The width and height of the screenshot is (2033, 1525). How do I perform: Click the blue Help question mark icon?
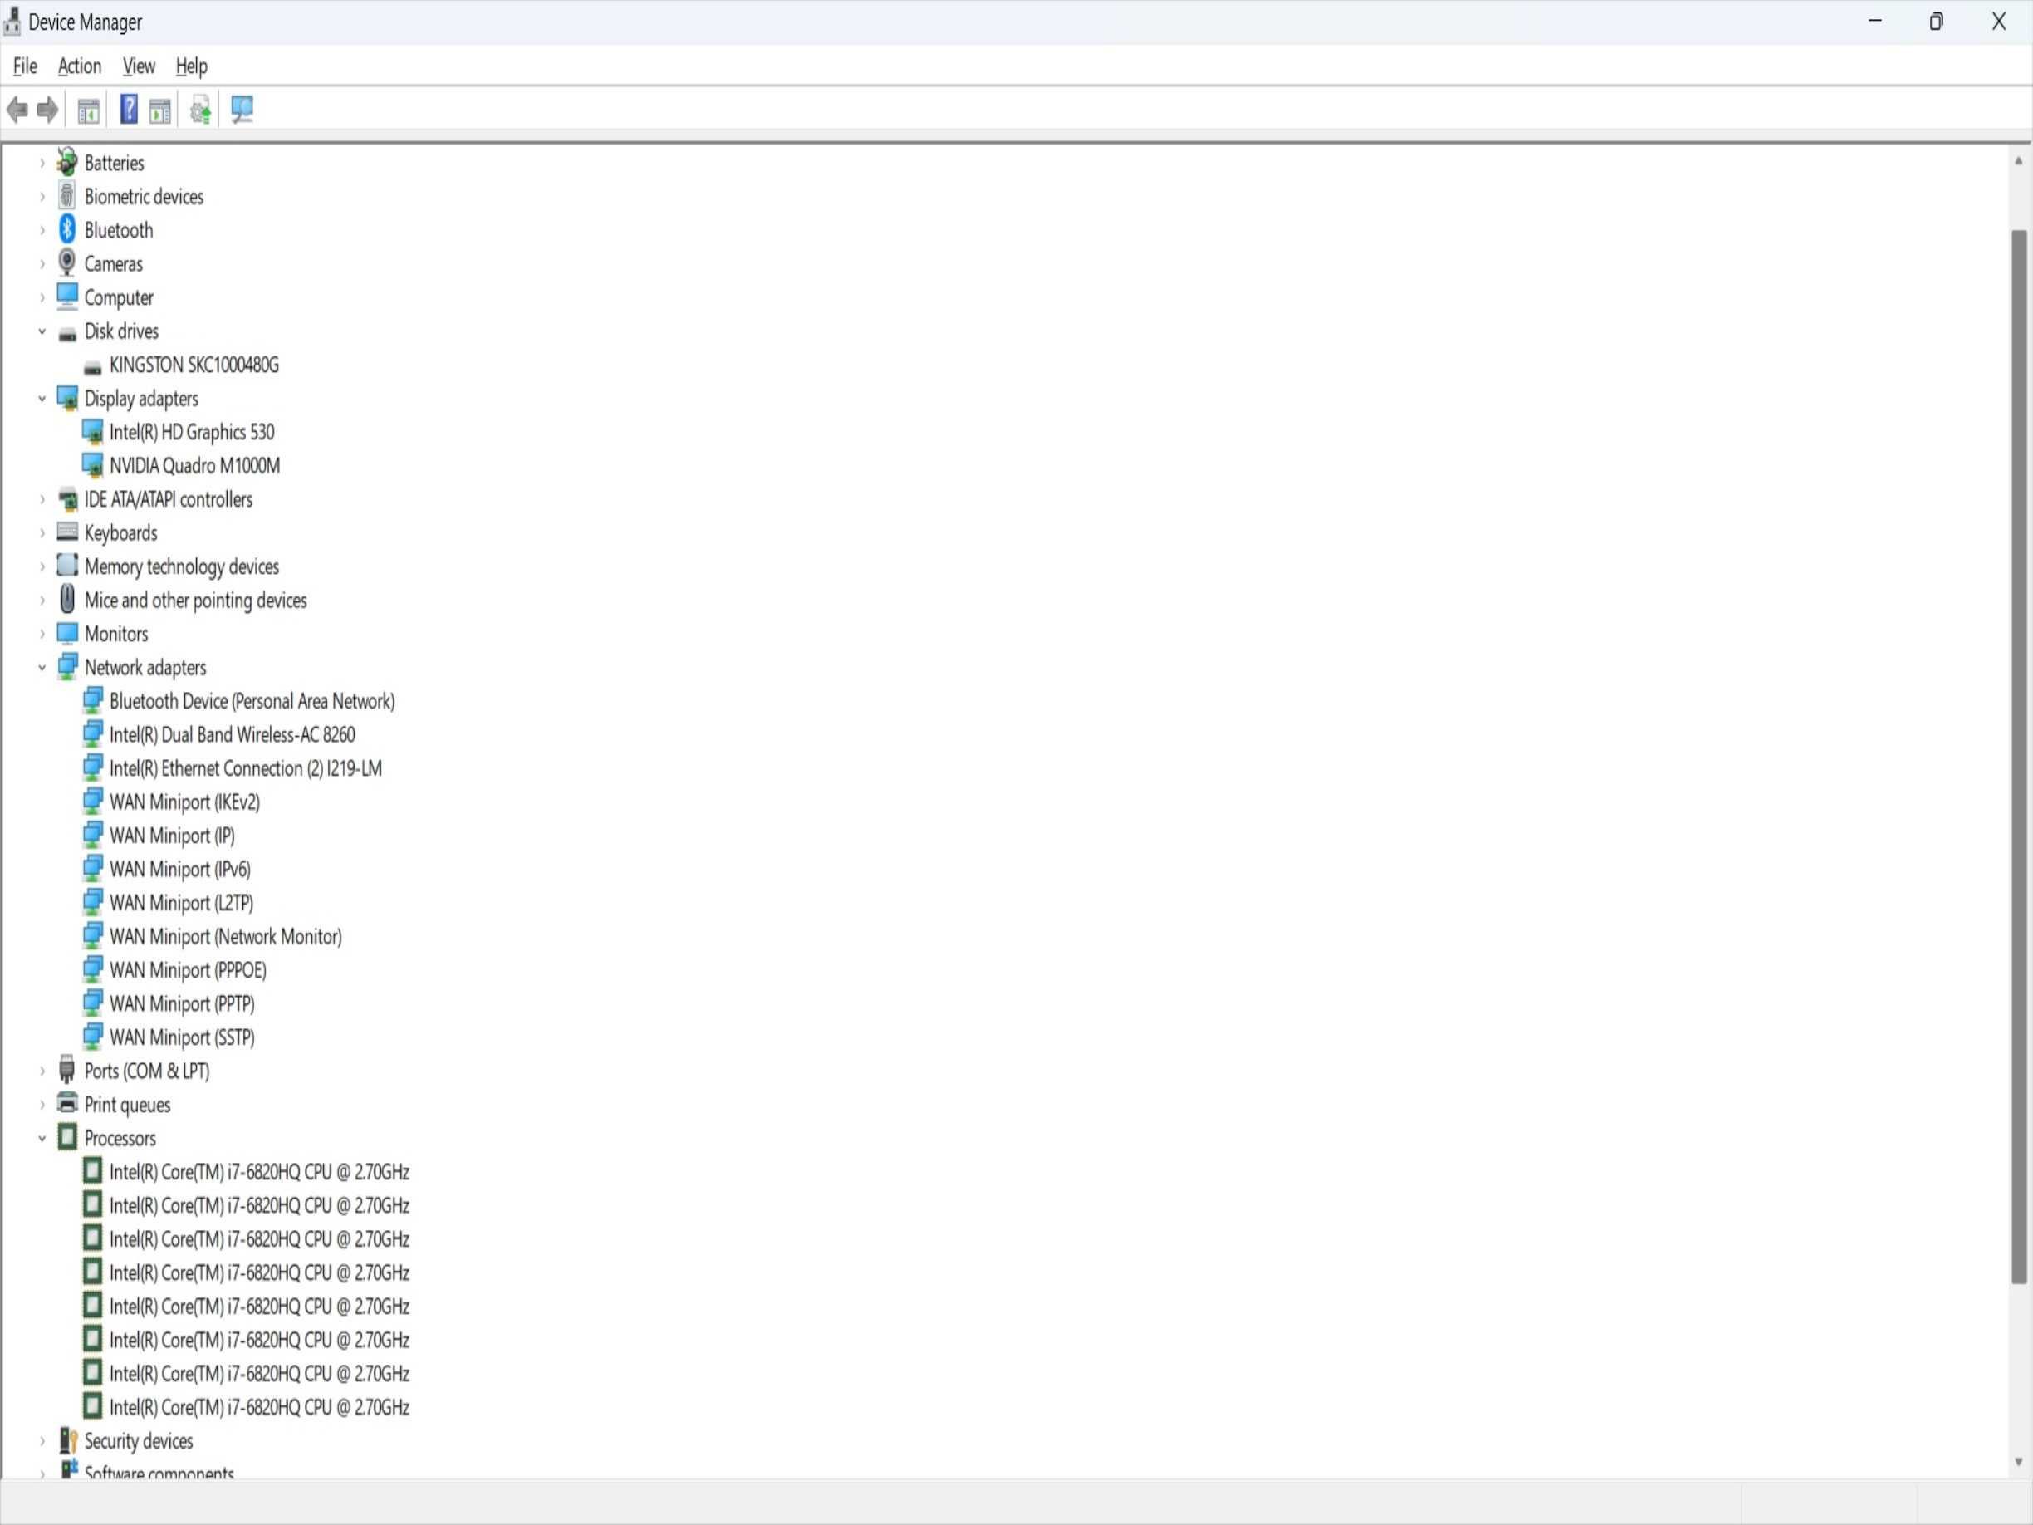tap(129, 110)
